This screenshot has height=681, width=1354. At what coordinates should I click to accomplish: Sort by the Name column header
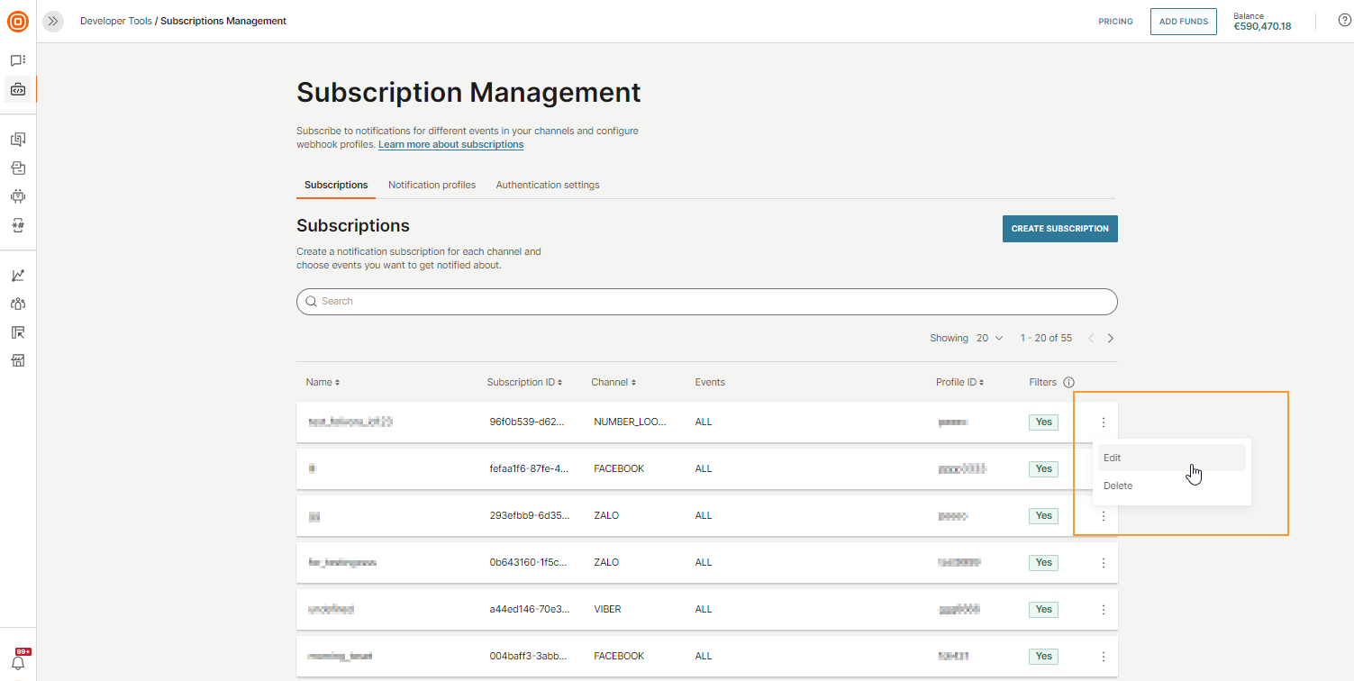pos(322,382)
